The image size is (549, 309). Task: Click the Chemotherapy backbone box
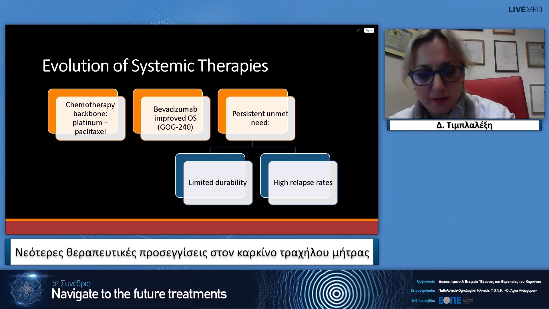click(90, 118)
